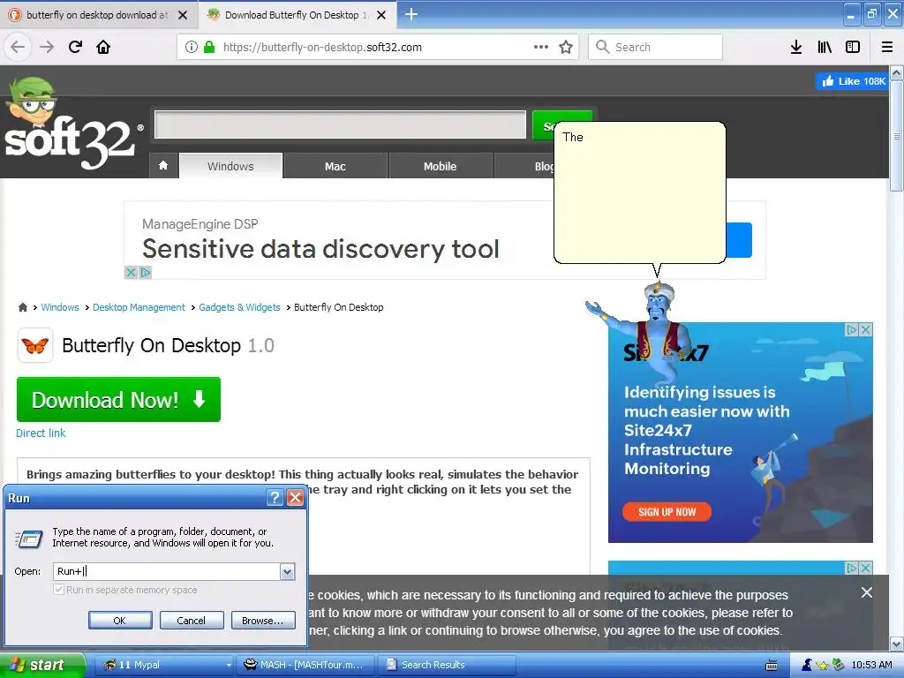Bookmark this page with the star

(x=566, y=47)
